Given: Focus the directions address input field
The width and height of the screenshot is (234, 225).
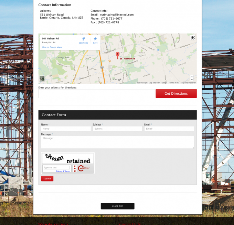Looking at the screenshot, I should [97, 94].
